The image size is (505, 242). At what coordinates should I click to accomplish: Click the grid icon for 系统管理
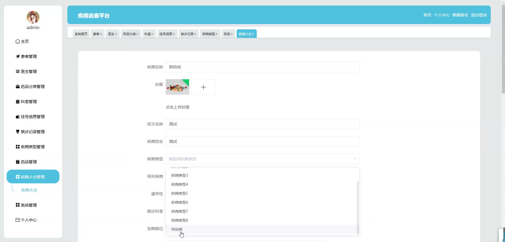point(18,205)
